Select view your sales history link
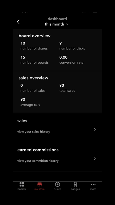 coord(34,132)
